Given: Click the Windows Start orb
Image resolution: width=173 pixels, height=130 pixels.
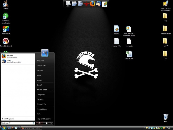Looking at the screenshot, I should pyautogui.click(x=3, y=128).
